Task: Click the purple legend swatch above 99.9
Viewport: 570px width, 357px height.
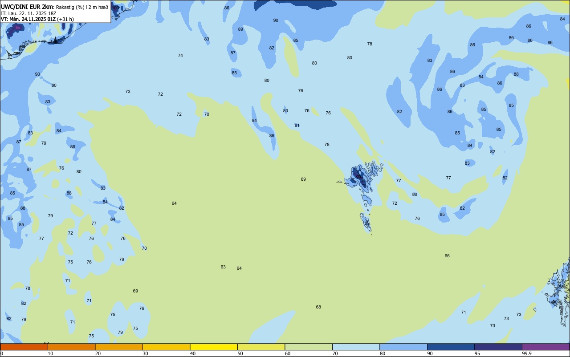Action: [546, 347]
